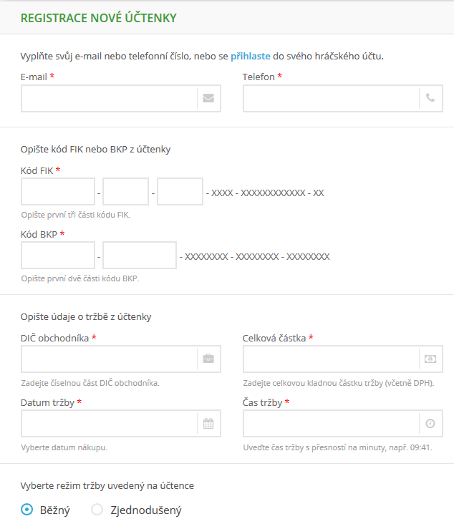Follow the přihlaste login link
454x529 pixels.
click(x=251, y=56)
